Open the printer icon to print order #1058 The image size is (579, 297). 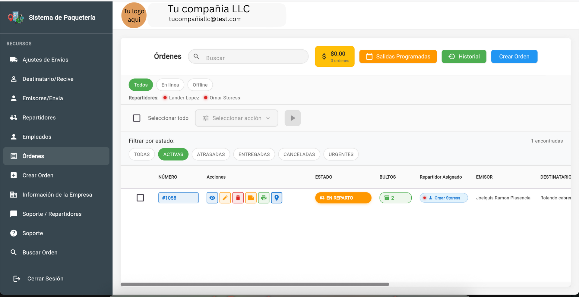click(x=264, y=198)
